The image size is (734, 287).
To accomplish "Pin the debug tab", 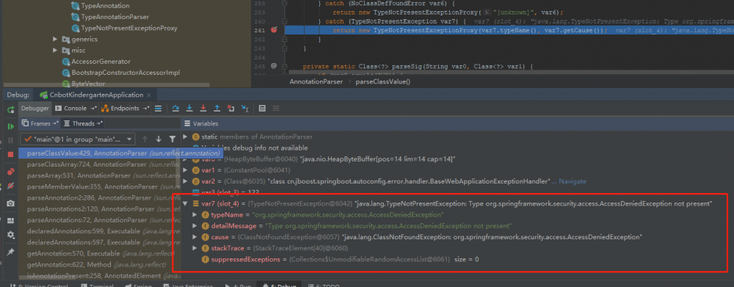I will point(10,252).
